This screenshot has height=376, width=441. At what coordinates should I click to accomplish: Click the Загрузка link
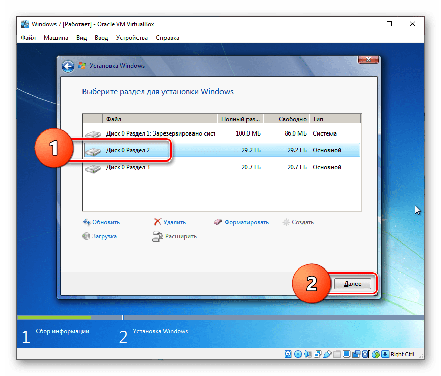pos(104,236)
